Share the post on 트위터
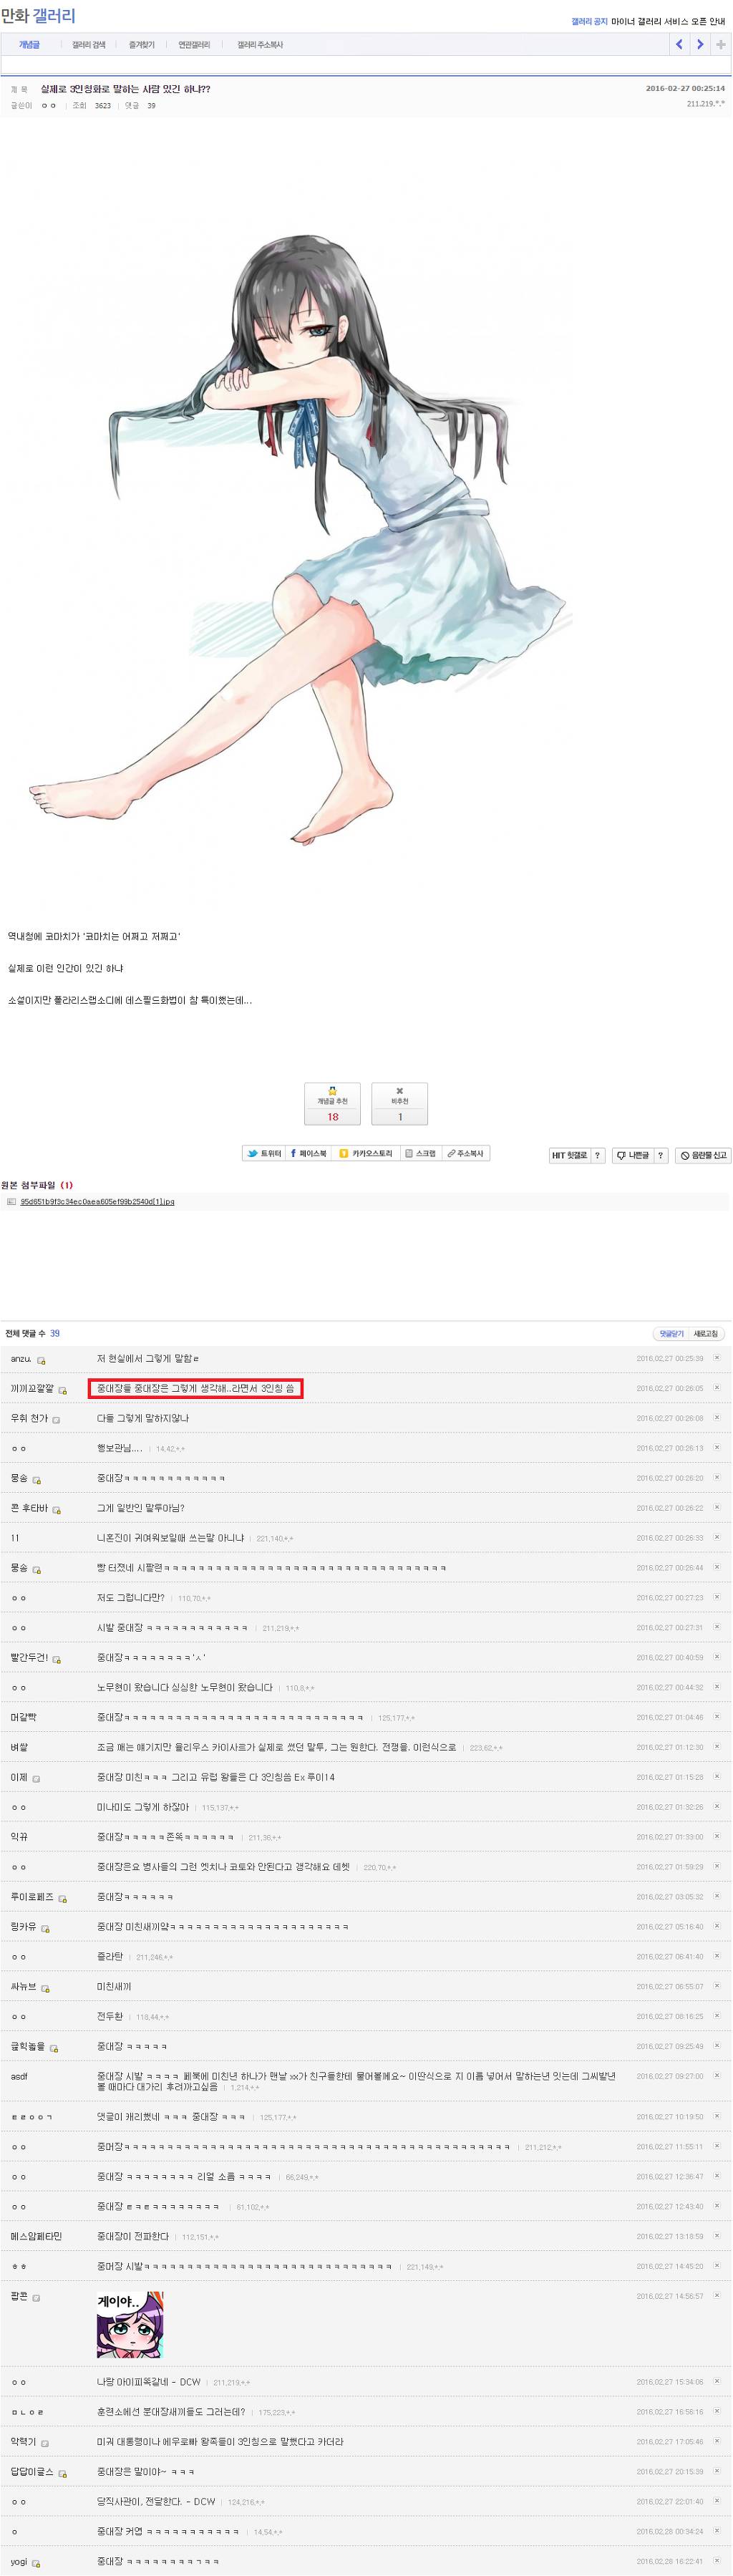Image resolution: width=733 pixels, height=2576 pixels. pos(264,1153)
